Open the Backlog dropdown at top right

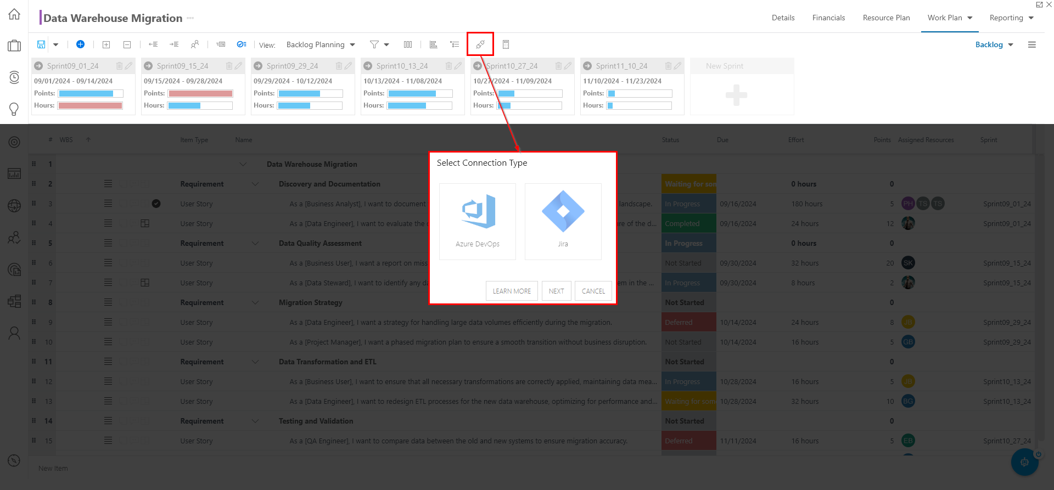994,45
